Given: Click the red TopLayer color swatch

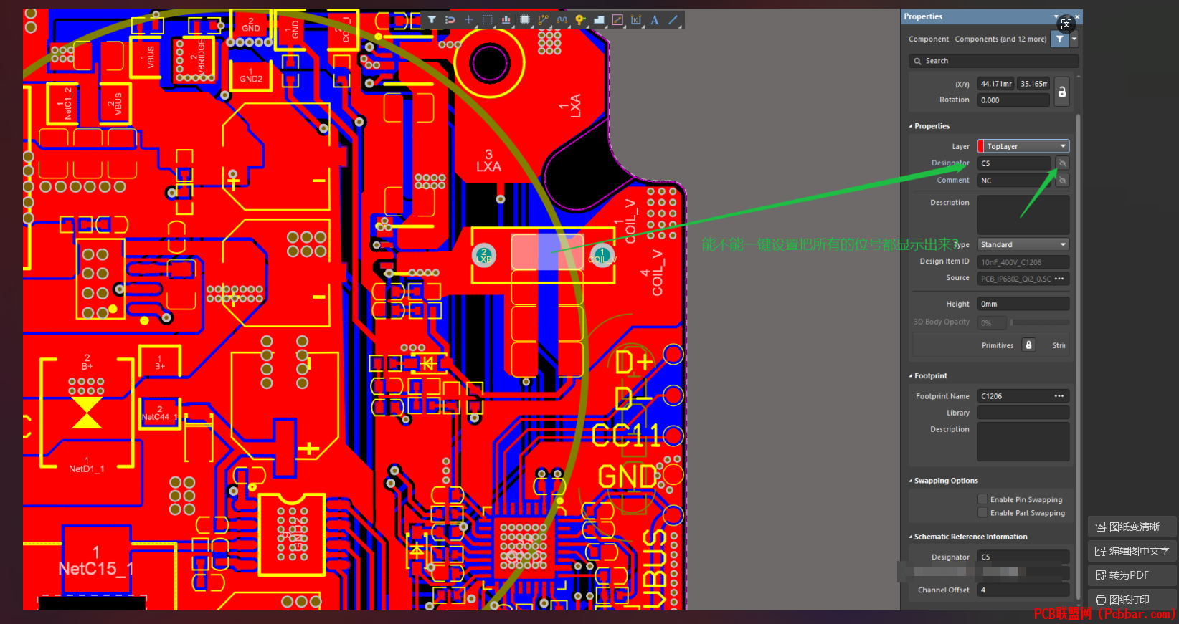Looking at the screenshot, I should [981, 146].
